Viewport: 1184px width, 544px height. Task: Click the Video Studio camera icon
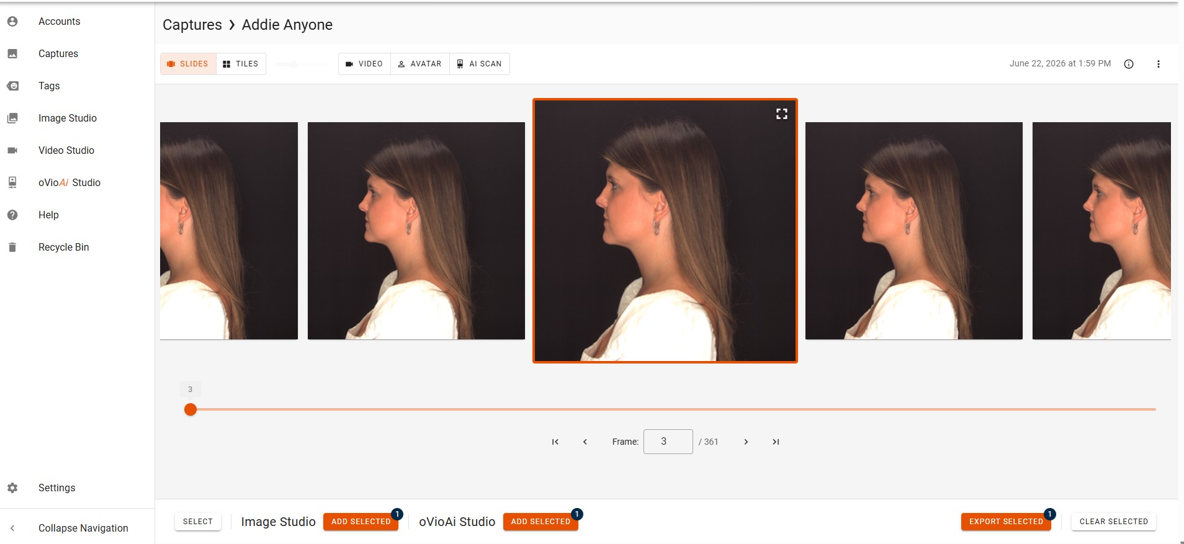tap(12, 150)
